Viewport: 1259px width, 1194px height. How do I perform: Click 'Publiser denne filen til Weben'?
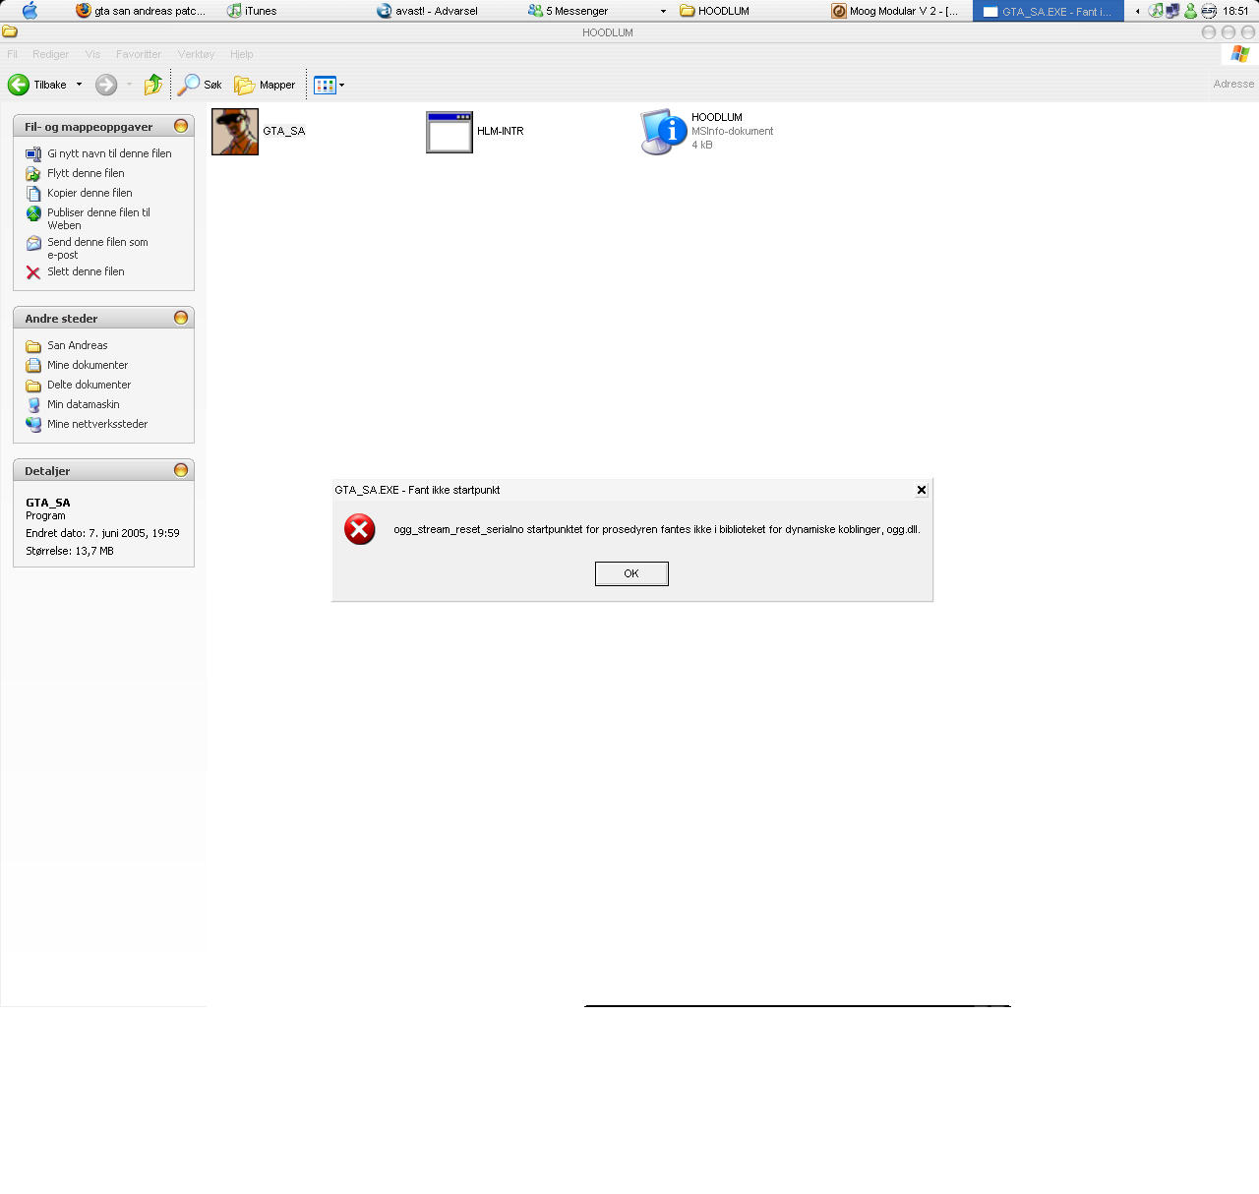click(x=98, y=218)
